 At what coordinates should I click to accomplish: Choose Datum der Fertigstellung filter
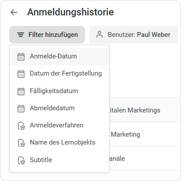60,74
